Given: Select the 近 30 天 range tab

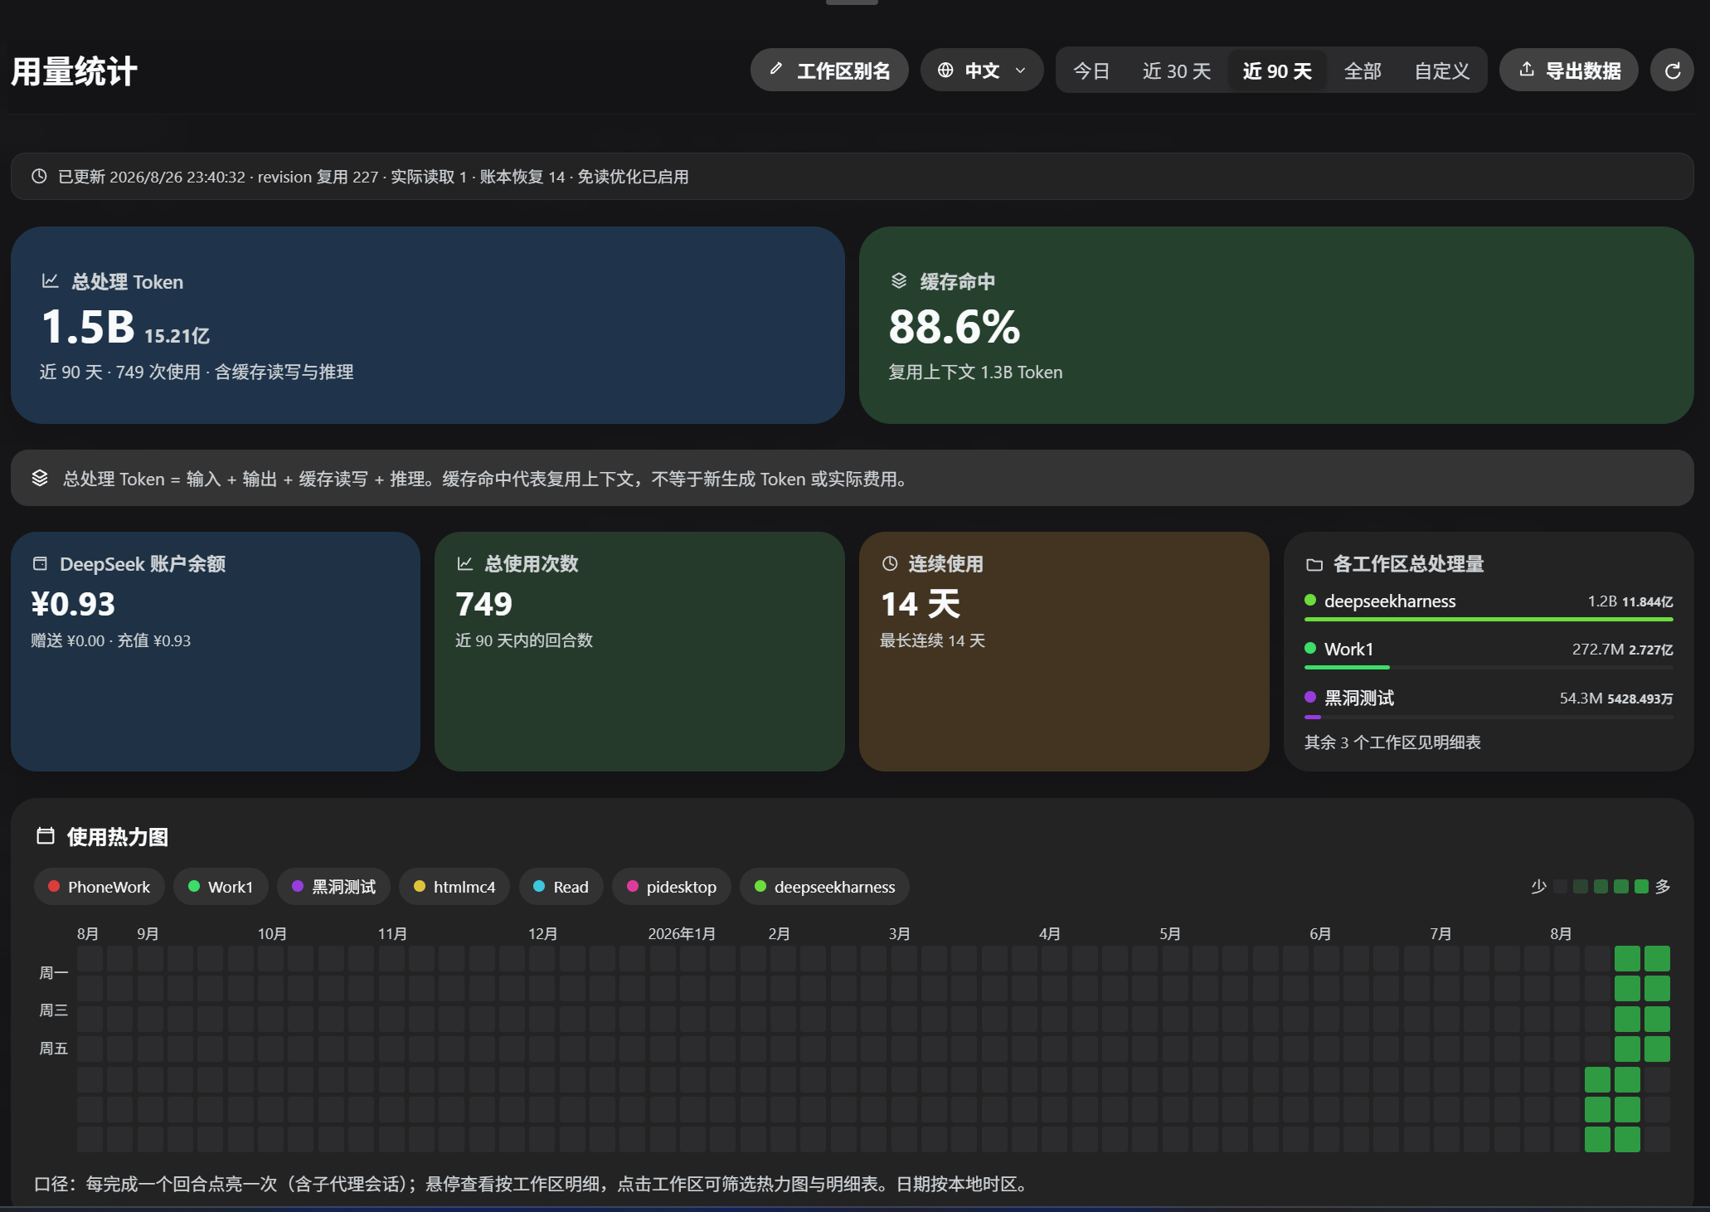Looking at the screenshot, I should 1176,71.
